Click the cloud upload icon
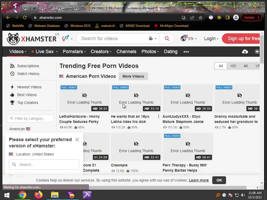Viewport: 267px width, 200px height. click(x=245, y=52)
